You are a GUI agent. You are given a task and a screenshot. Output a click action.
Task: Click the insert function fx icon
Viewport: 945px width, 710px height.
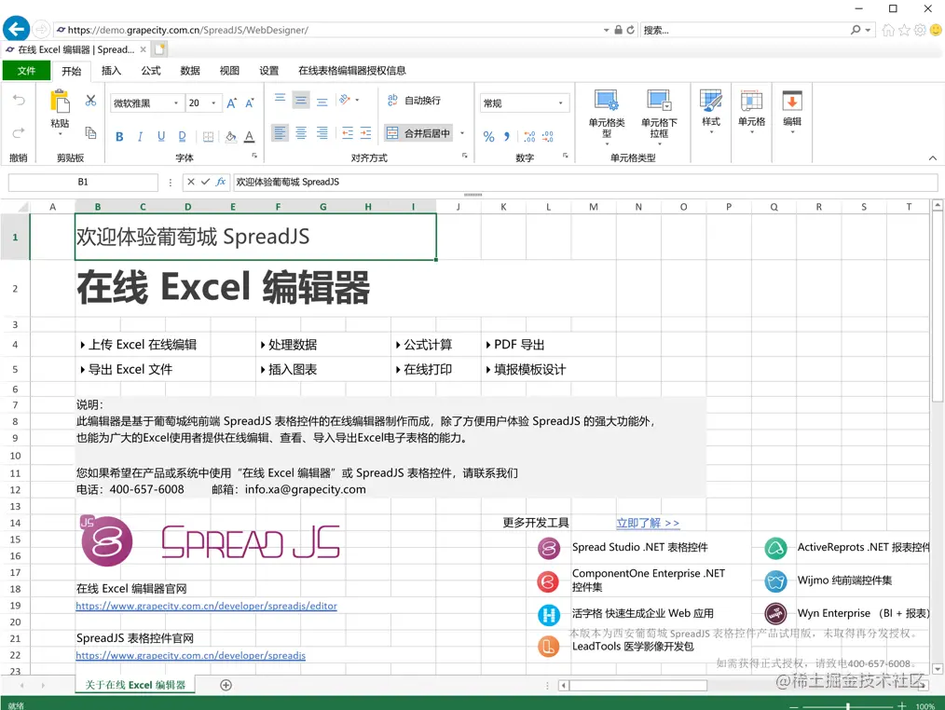(221, 182)
